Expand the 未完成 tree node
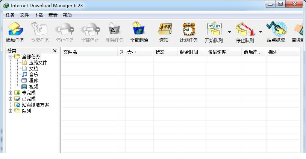 (x=11, y=93)
